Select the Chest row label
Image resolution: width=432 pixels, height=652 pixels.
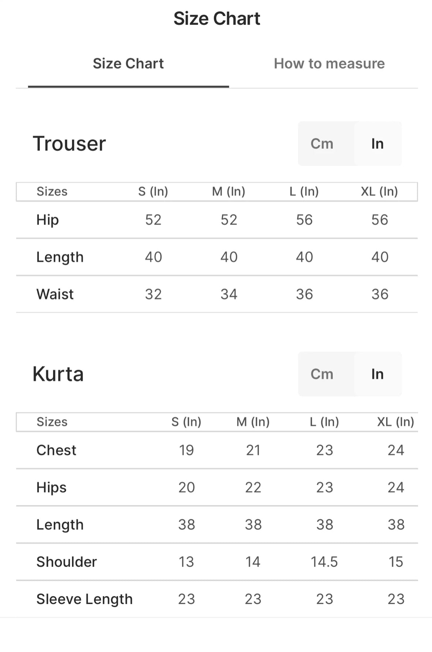(x=56, y=450)
